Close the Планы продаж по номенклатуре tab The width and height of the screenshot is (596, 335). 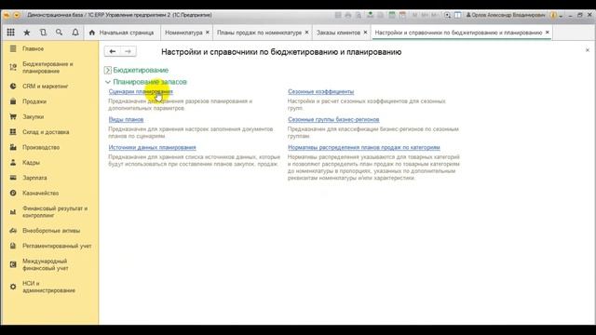click(306, 33)
